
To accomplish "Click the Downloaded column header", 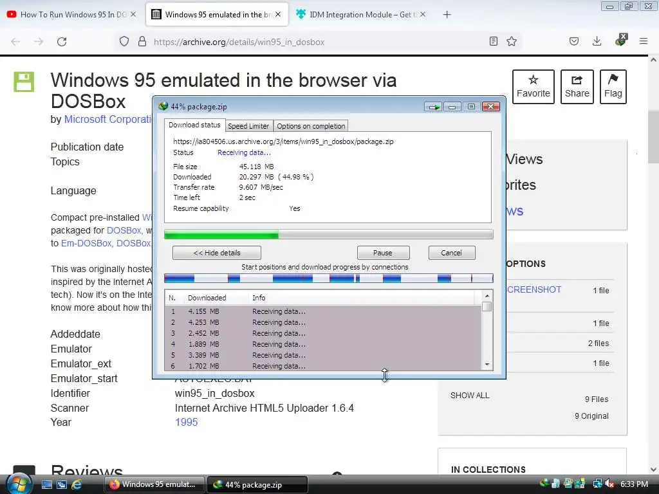I will [216, 298].
